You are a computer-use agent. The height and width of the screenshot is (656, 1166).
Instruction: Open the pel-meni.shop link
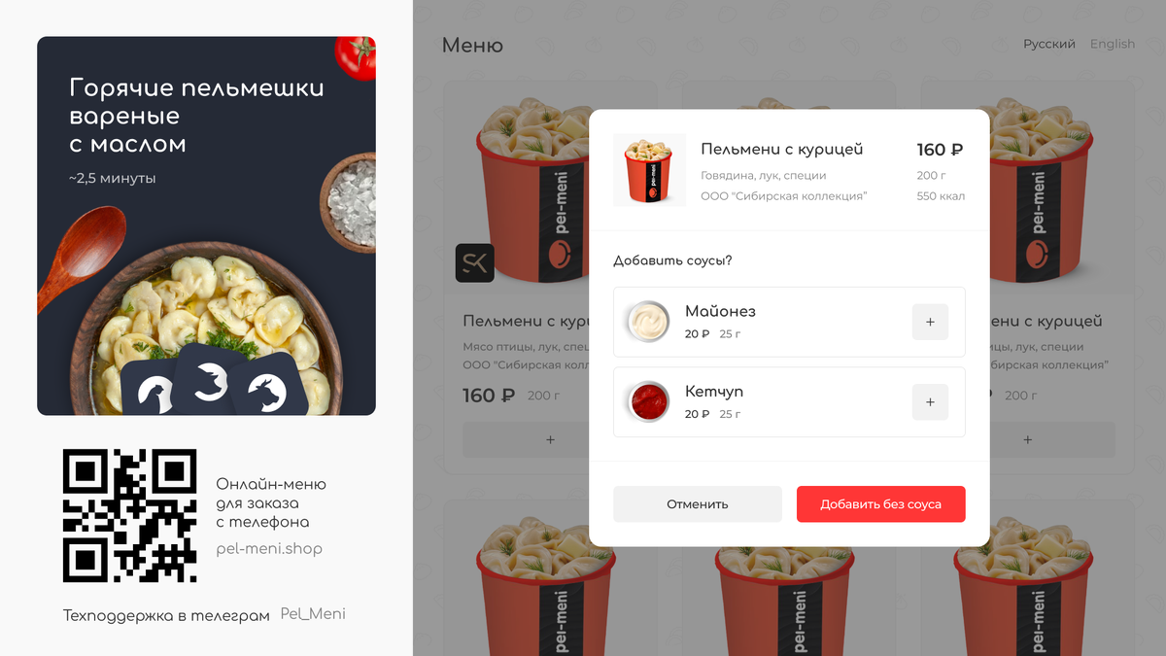pos(269,549)
